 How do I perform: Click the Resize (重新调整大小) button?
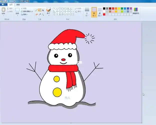tap(27, 11)
